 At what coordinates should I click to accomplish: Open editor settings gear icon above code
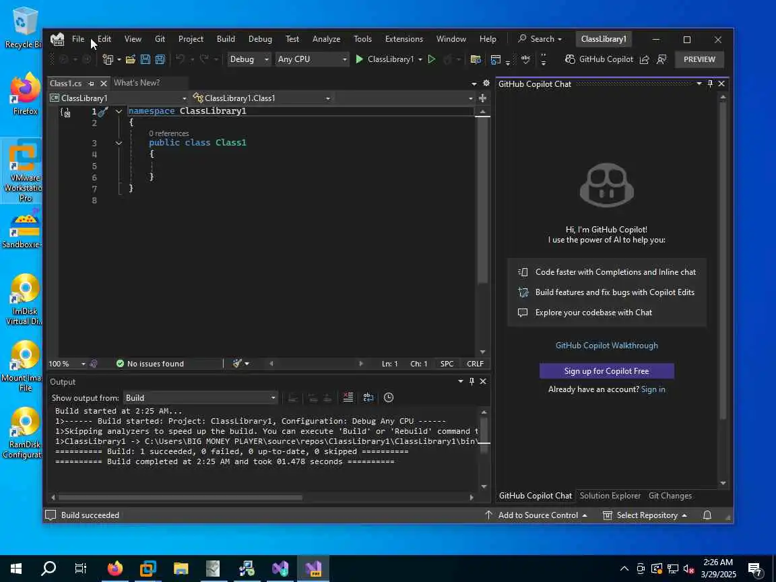pos(486,83)
